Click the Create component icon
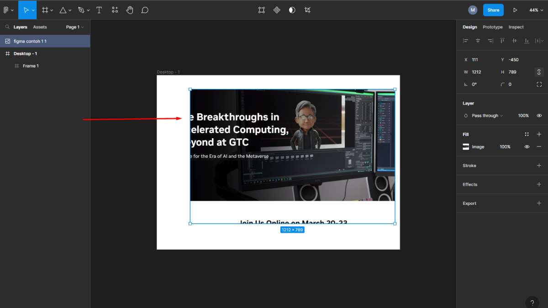 (x=277, y=10)
